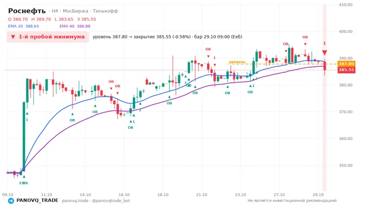This screenshot has width=368, height=207.
Task: Click the Не является инвестиционной рекомендацией disclaimer
Action: click(292, 201)
